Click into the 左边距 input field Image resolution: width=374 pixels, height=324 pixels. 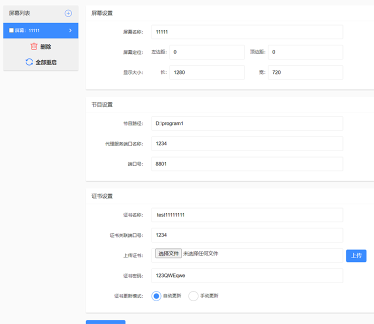point(207,52)
